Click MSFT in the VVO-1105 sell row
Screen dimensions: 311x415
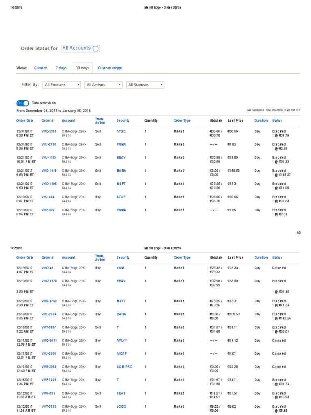[121, 184]
